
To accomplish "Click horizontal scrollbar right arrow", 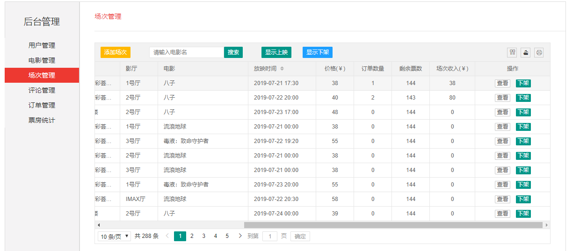I will (x=546, y=225).
